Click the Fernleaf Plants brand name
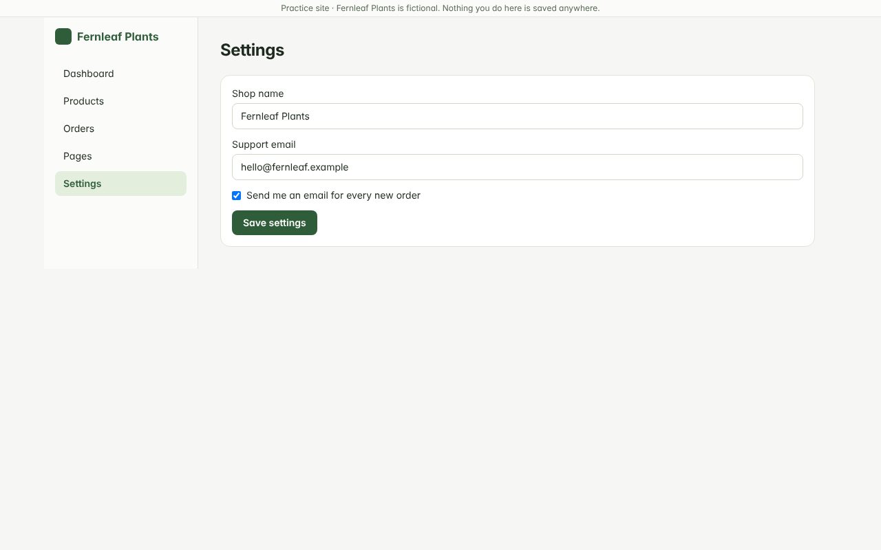The image size is (881, 550). (x=118, y=36)
